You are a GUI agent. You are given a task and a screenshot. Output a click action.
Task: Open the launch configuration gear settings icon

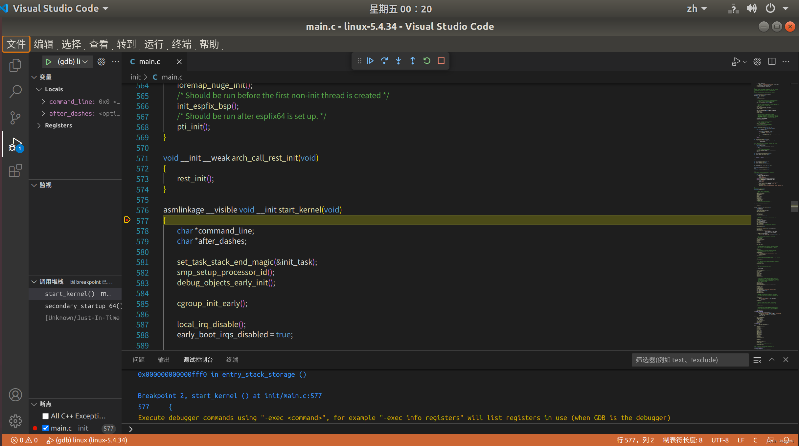[101, 61]
